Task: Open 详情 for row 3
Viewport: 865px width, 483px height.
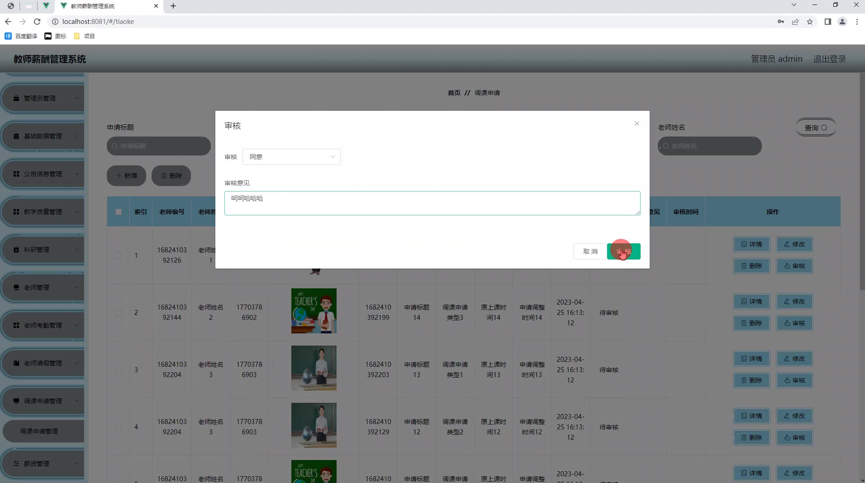Action: click(x=751, y=359)
